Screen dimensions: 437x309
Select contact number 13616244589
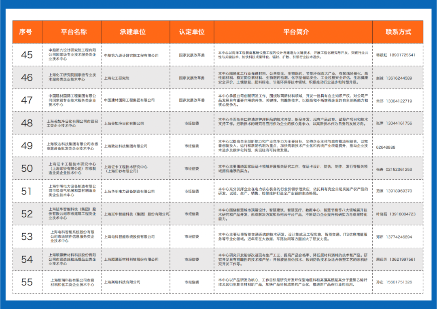point(399,78)
